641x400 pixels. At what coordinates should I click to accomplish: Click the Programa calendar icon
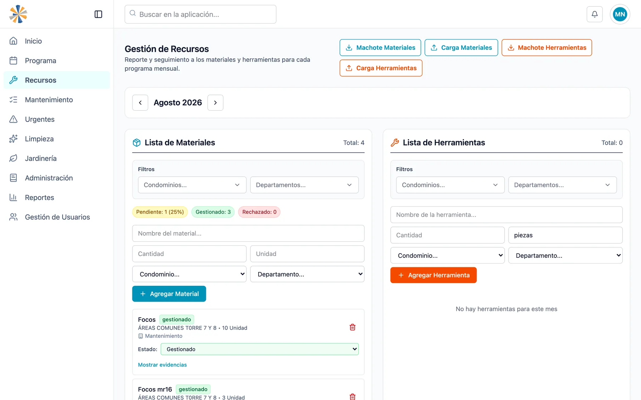[14, 60]
